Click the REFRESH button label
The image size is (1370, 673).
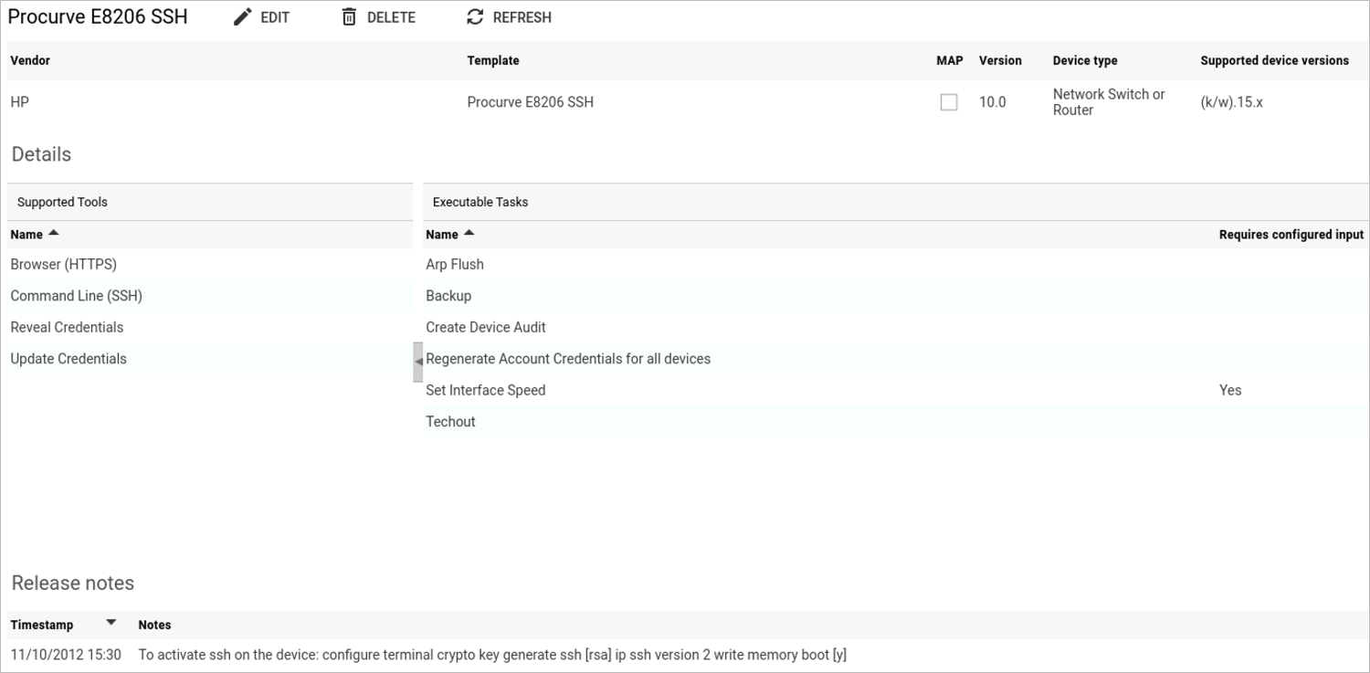(522, 17)
